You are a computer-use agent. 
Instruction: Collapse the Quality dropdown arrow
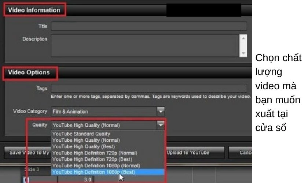(x=161, y=125)
